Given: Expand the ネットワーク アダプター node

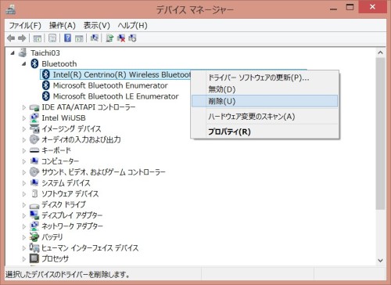Looking at the screenshot, I should click(24, 226).
